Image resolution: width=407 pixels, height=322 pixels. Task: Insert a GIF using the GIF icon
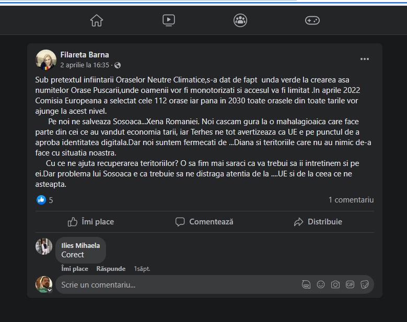(350, 285)
